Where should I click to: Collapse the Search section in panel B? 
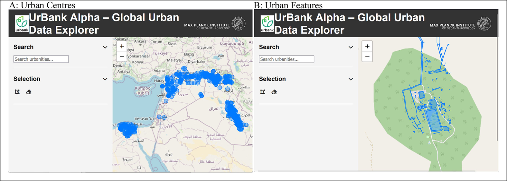click(351, 47)
